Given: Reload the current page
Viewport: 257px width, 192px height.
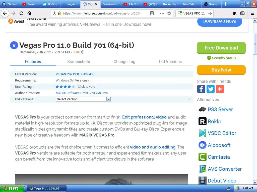Looking at the screenshot, I should pos(21,13).
